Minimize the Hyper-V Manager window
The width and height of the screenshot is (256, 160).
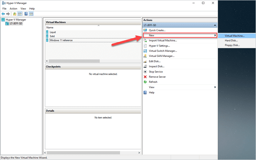[194, 3]
